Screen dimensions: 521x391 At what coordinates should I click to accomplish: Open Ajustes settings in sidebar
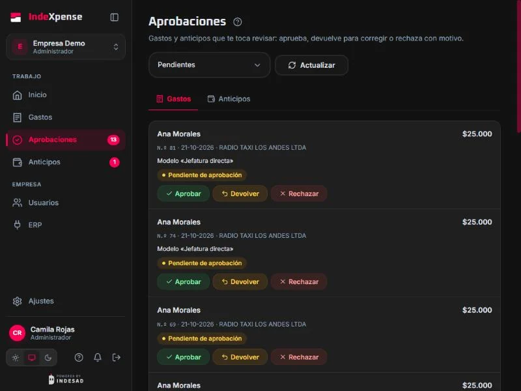click(x=66, y=301)
